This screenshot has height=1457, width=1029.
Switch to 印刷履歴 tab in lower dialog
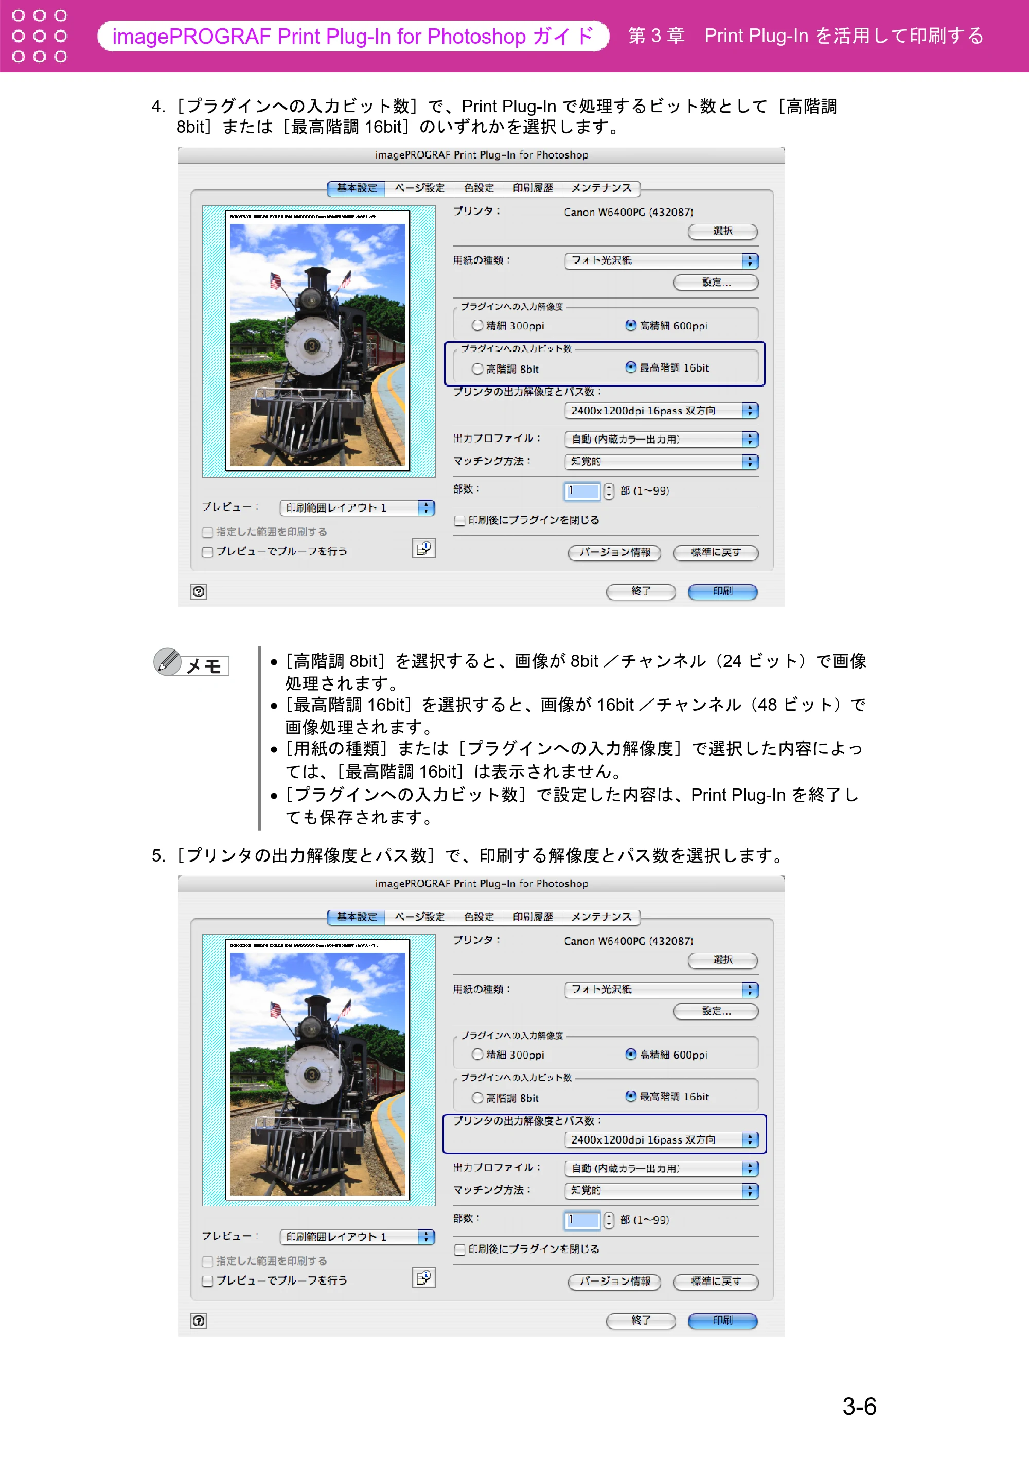[533, 917]
